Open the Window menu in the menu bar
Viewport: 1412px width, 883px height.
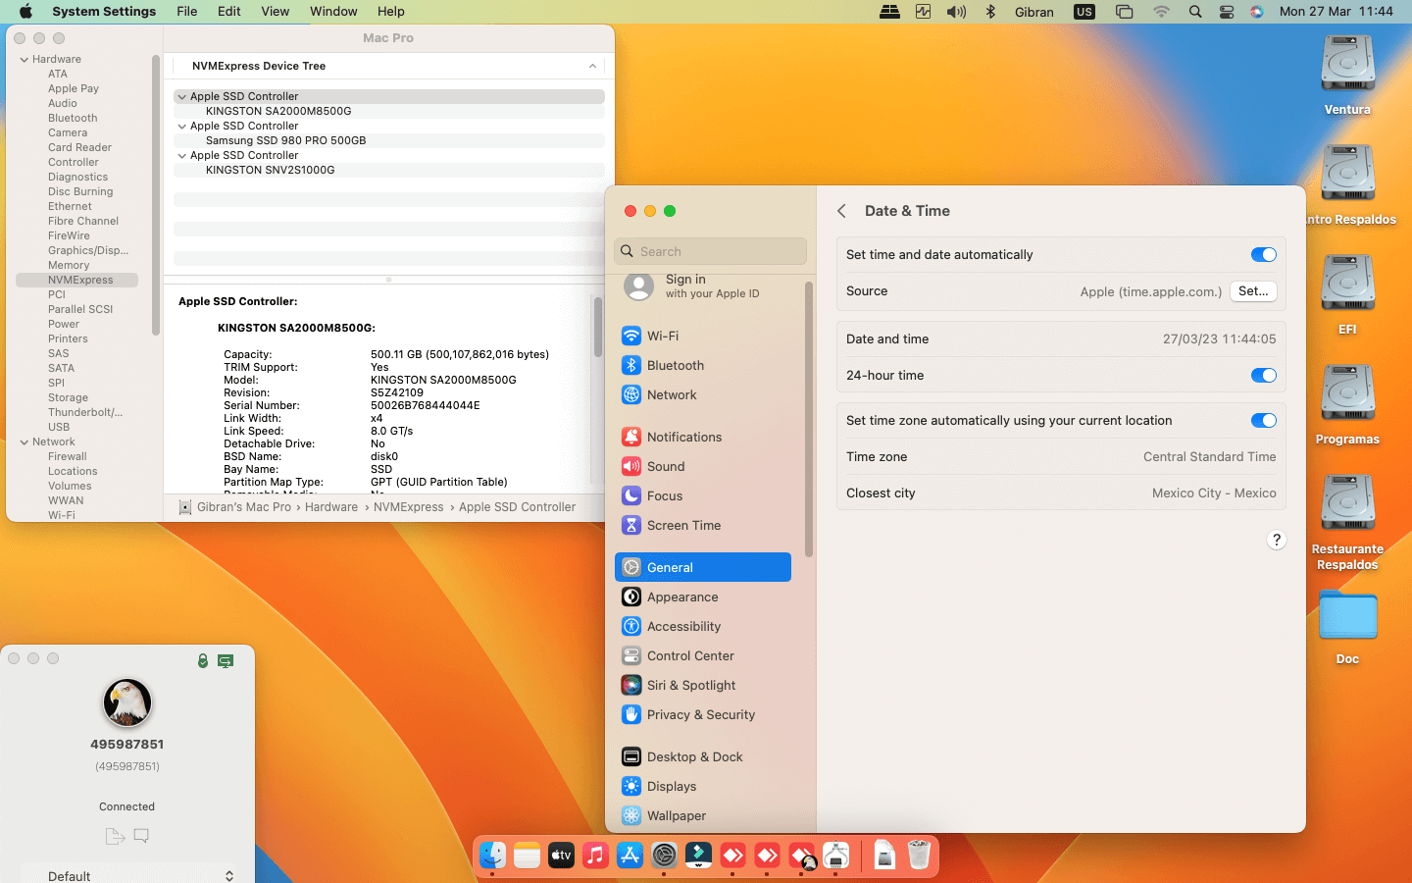click(333, 12)
